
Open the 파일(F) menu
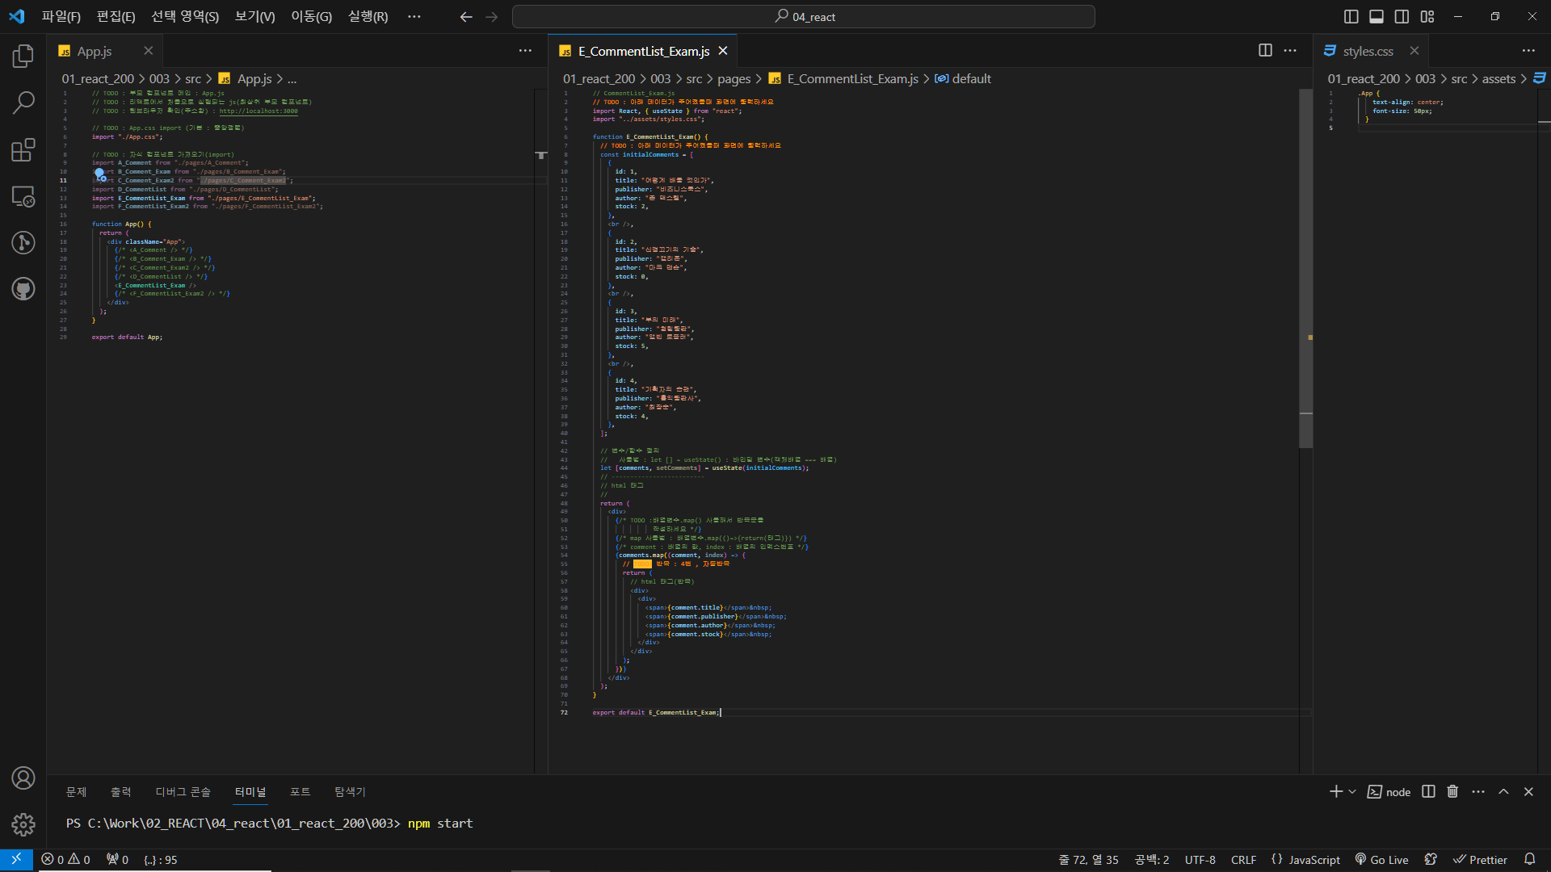pyautogui.click(x=61, y=16)
